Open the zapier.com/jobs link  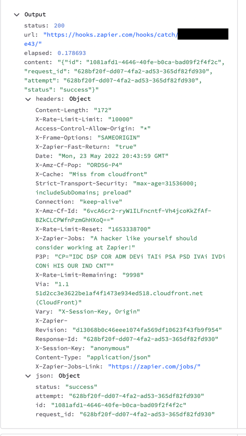pos(154,367)
